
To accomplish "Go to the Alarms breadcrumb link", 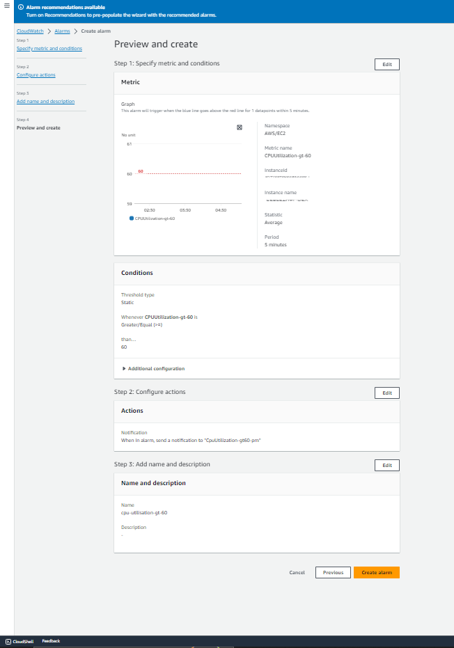I will pyautogui.click(x=62, y=31).
